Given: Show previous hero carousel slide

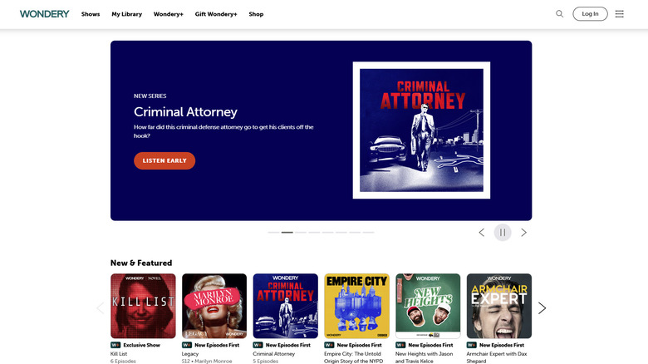Looking at the screenshot, I should (x=482, y=233).
